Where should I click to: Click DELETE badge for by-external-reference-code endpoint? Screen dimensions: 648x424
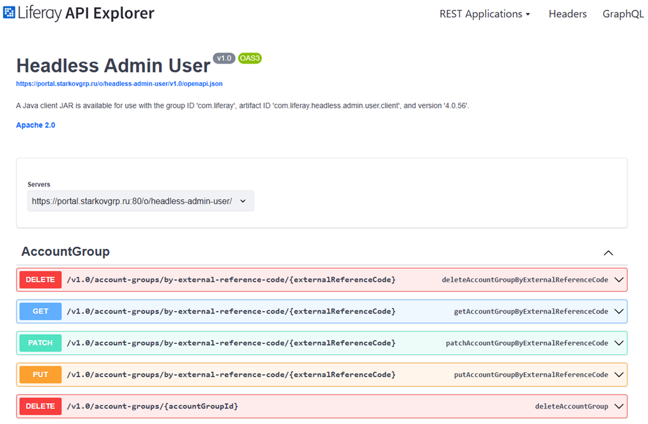40,280
